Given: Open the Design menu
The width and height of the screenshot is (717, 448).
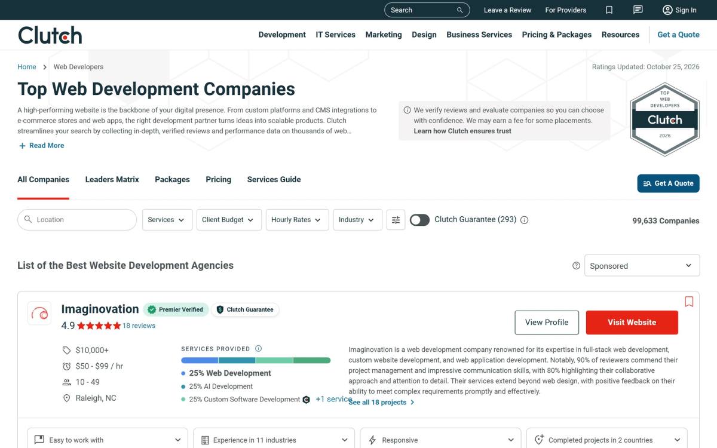Looking at the screenshot, I should tap(424, 35).
